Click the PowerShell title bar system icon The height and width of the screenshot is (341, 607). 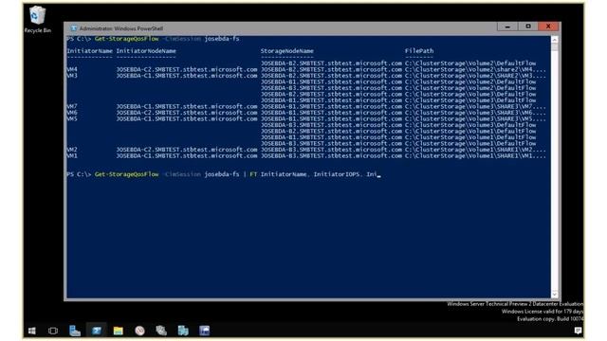click(74, 28)
